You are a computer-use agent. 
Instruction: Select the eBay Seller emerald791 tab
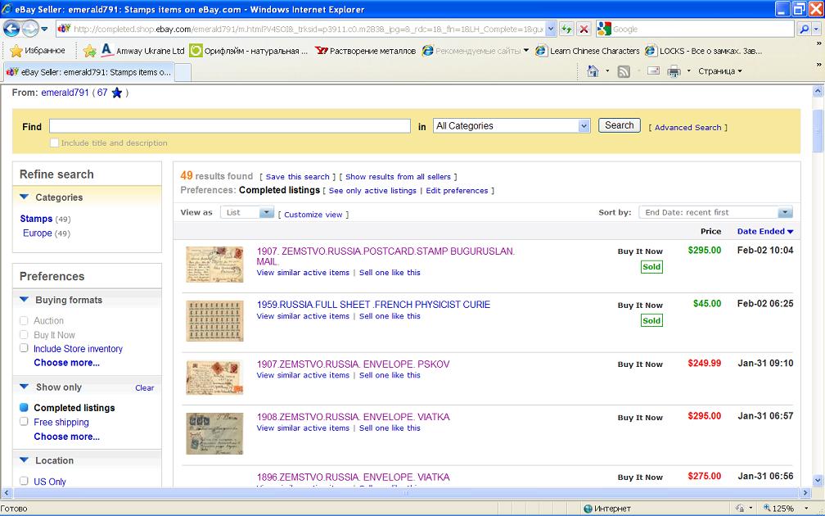click(x=88, y=72)
